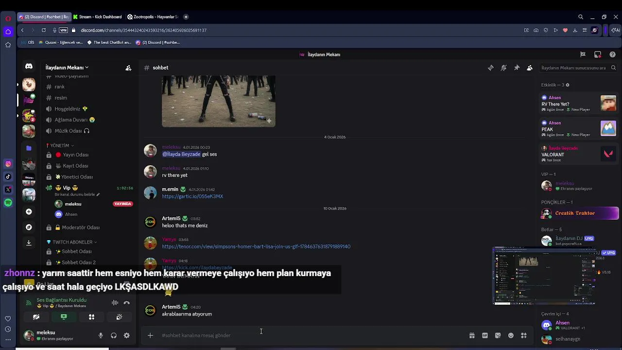Open Discord direct messages home icon
This screenshot has width=622, height=350.
pyautogui.click(x=29, y=67)
